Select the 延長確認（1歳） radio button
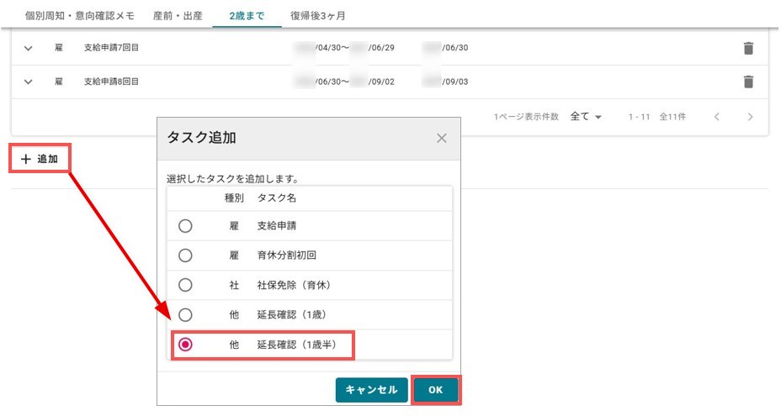Screen dimensions: 781x416 pyautogui.click(x=185, y=314)
